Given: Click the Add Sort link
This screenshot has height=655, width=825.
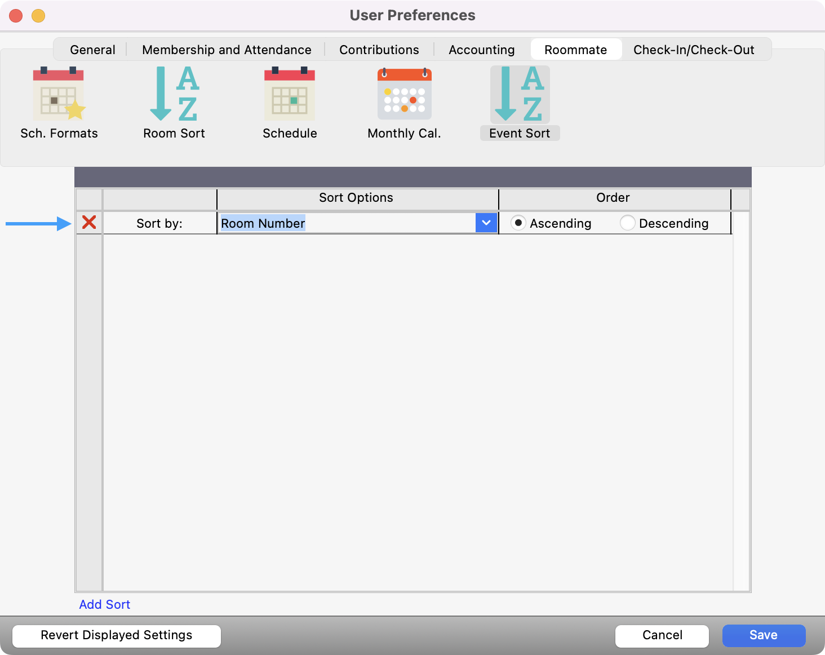Looking at the screenshot, I should 105,604.
